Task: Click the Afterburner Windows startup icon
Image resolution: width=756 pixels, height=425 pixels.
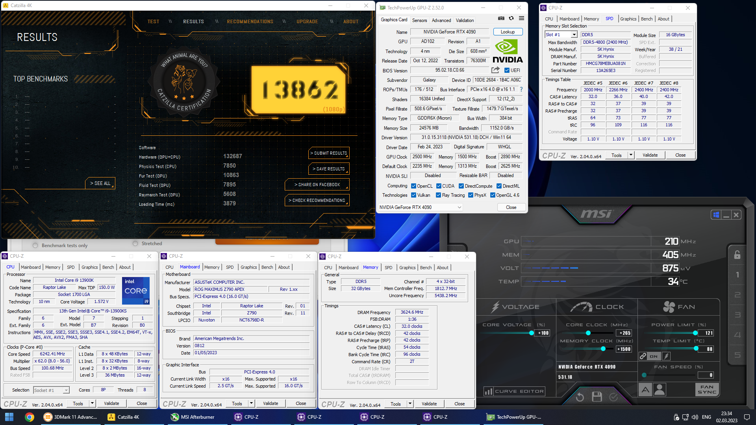Action: tap(716, 215)
